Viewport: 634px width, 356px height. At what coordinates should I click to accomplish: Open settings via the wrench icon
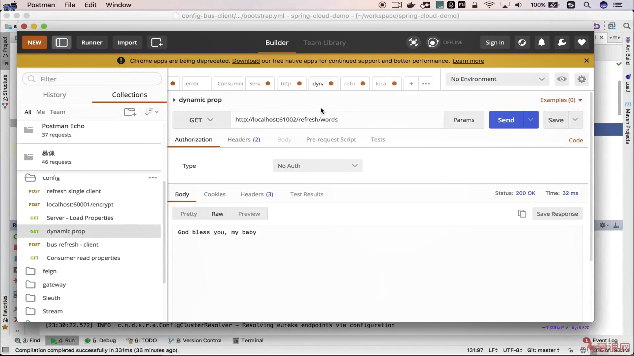(x=562, y=43)
